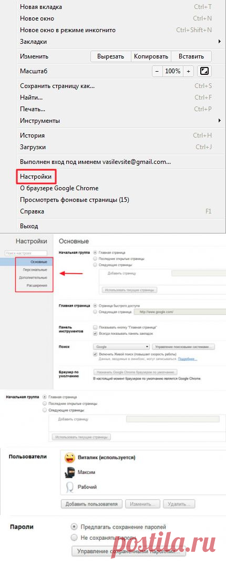Select the Виталик smiley avatar icon
Image resolution: width=226 pixels, height=564 pixels.
[69, 458]
